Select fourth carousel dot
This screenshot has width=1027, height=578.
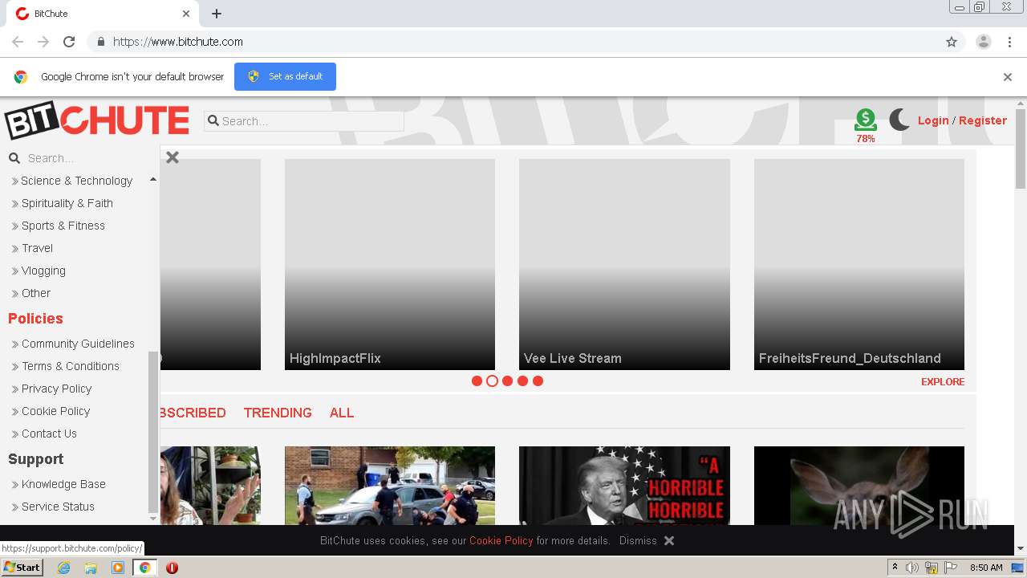coord(522,381)
